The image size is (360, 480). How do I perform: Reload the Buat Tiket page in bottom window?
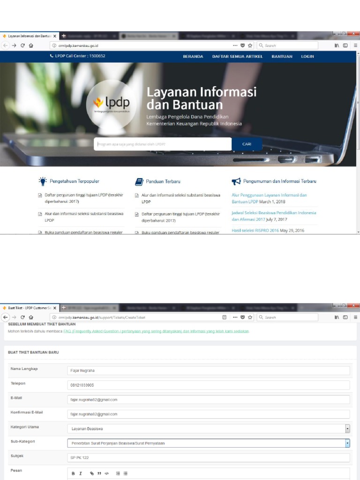click(22, 317)
